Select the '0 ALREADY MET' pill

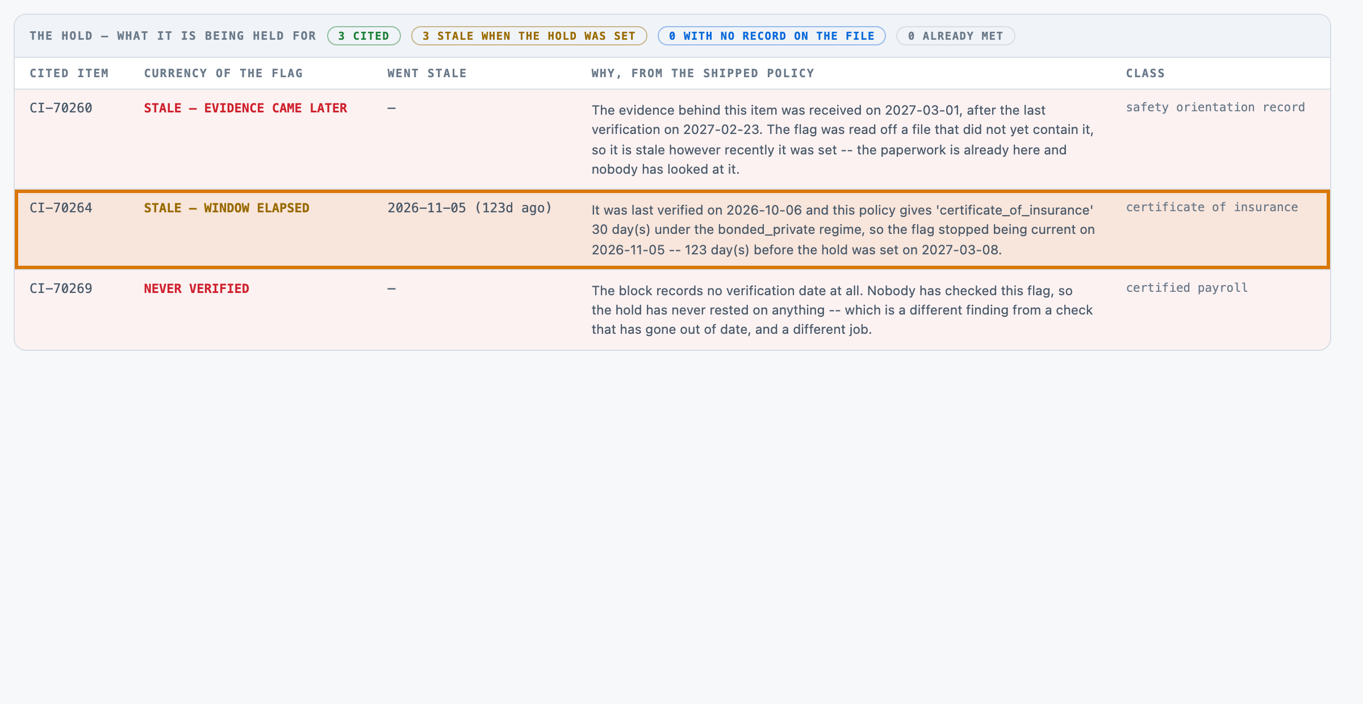coord(955,36)
